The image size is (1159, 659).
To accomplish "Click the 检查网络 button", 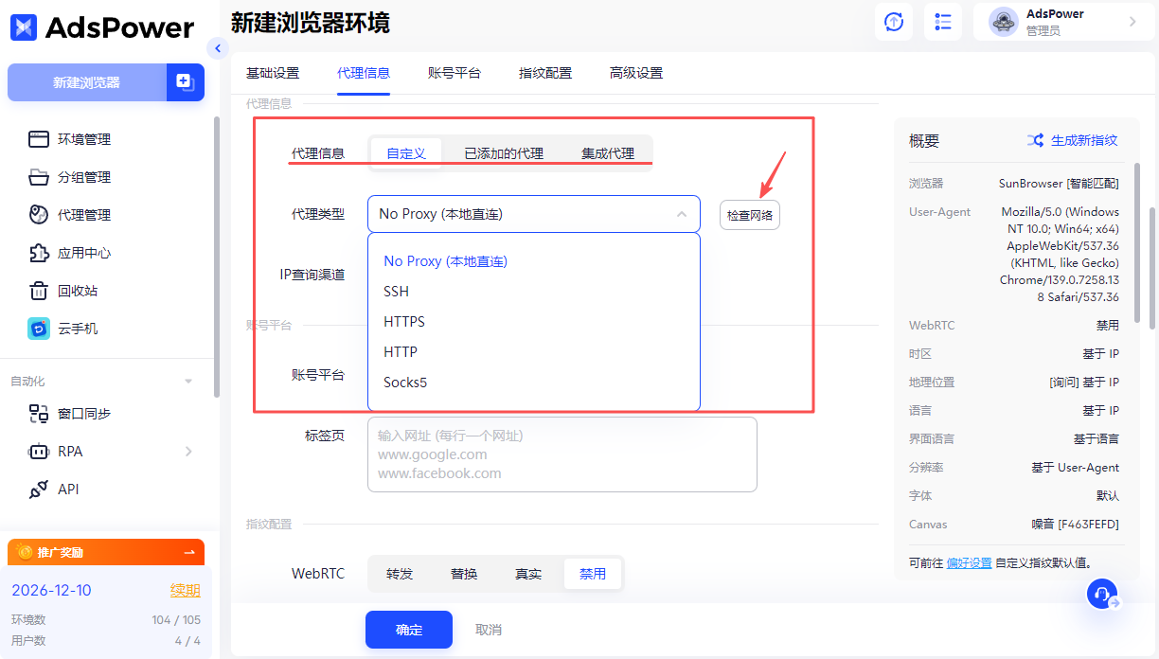I will (x=749, y=215).
